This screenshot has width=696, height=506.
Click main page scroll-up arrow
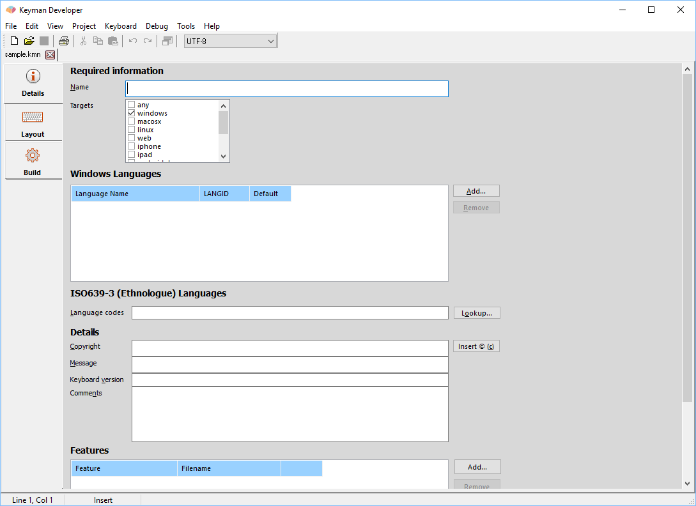[687, 69]
